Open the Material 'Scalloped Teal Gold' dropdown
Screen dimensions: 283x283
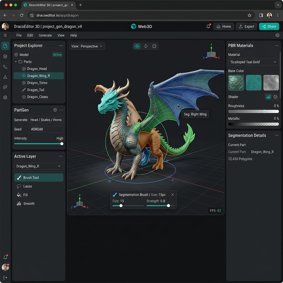click(x=253, y=62)
